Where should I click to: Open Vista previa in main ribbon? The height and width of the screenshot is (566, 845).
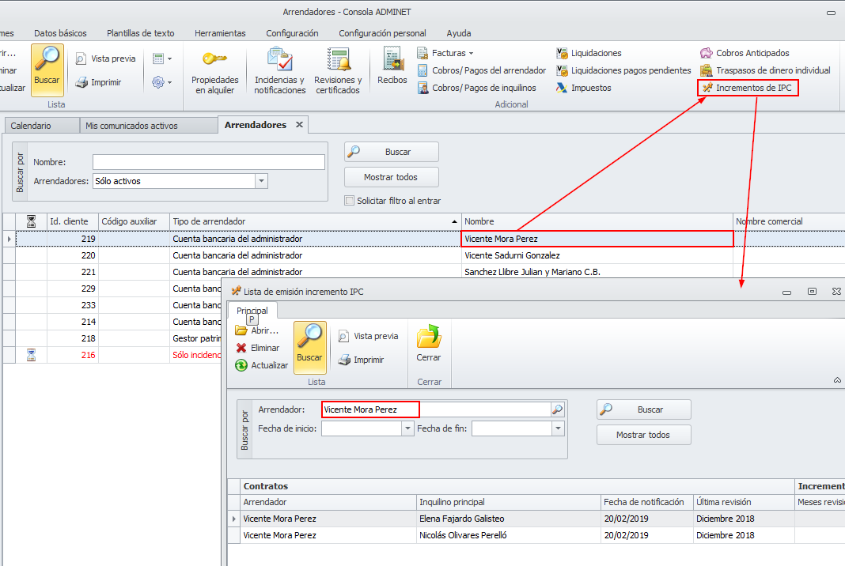106,58
